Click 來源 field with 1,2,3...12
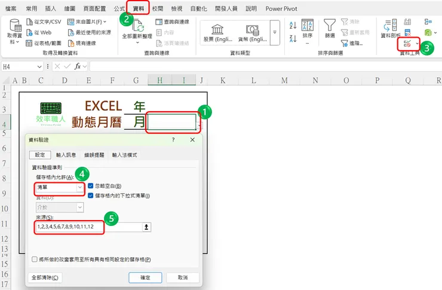442x290 pixels. coord(89,227)
